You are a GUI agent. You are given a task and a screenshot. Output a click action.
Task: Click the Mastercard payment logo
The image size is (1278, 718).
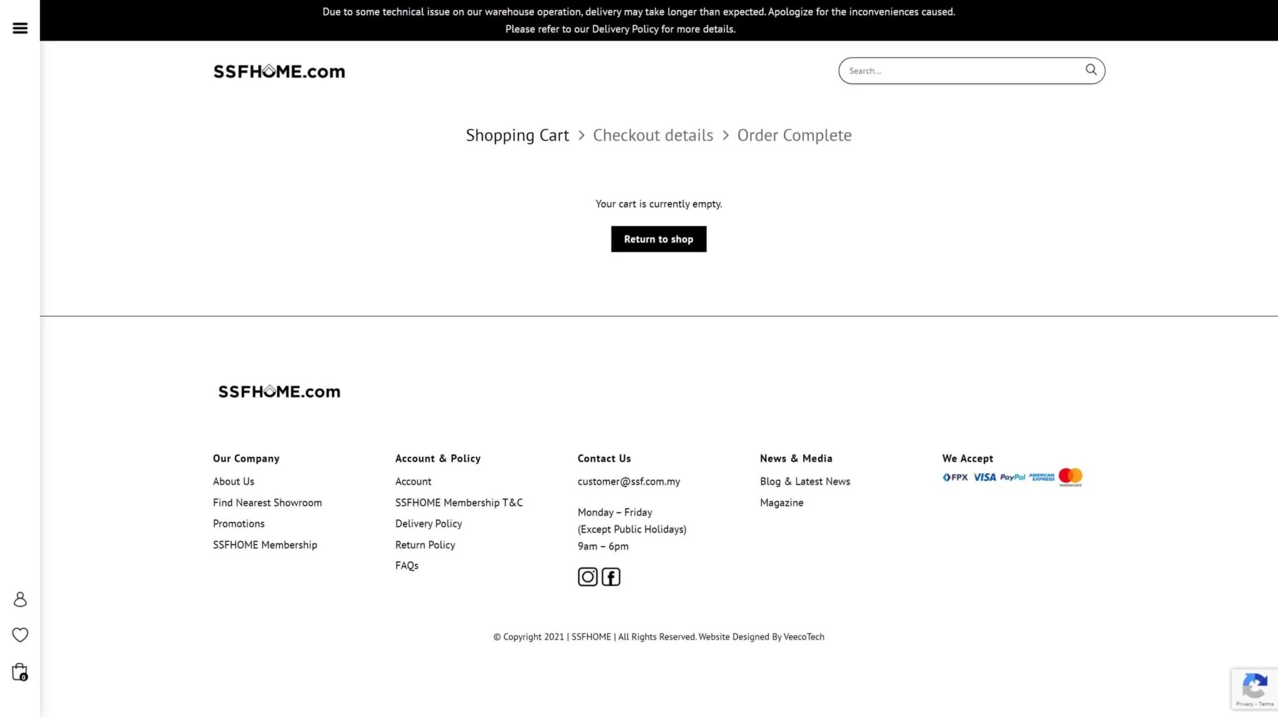(x=1070, y=477)
